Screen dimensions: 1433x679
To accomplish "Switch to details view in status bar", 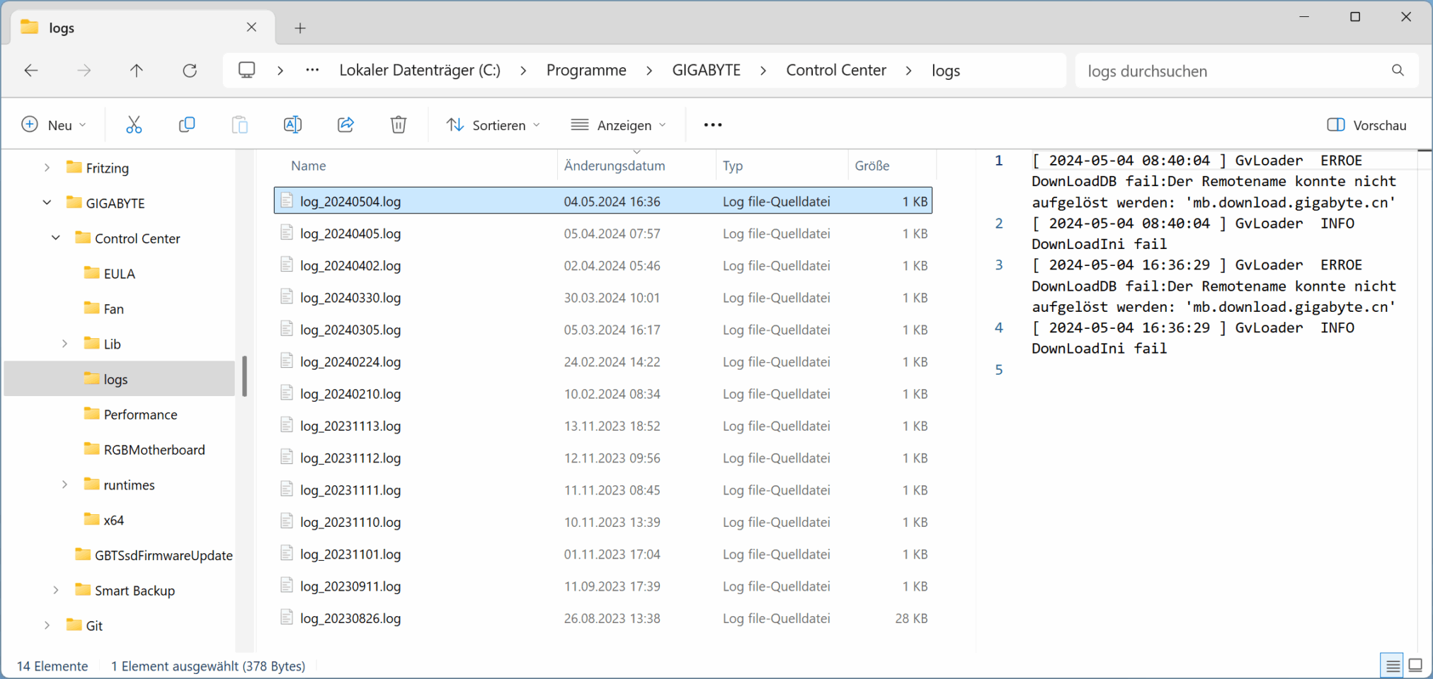I will coord(1393,666).
